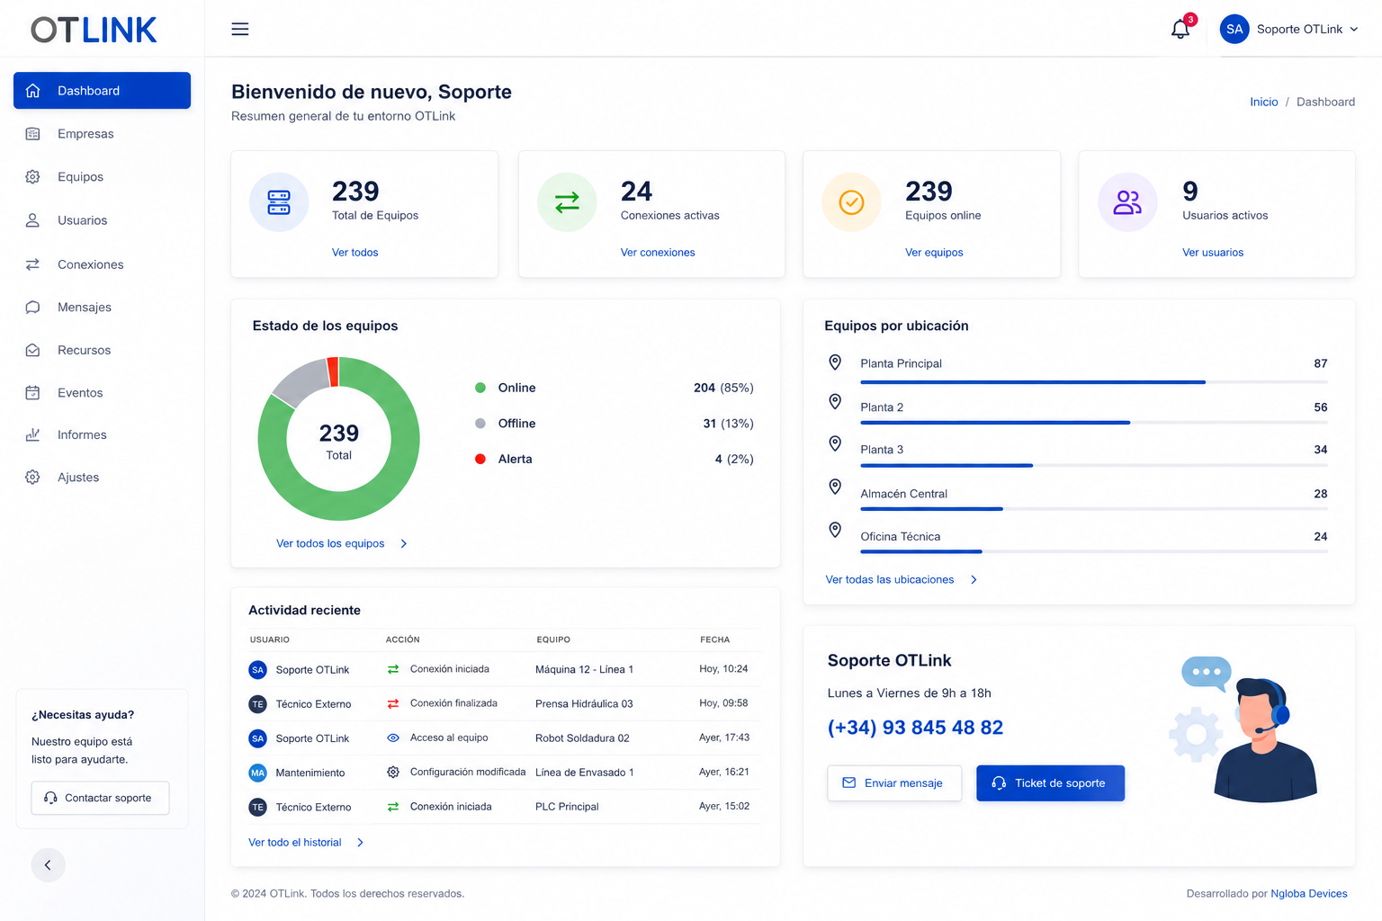This screenshot has width=1382, height=921.
Task: Click the donut chart total 239
Action: (339, 434)
